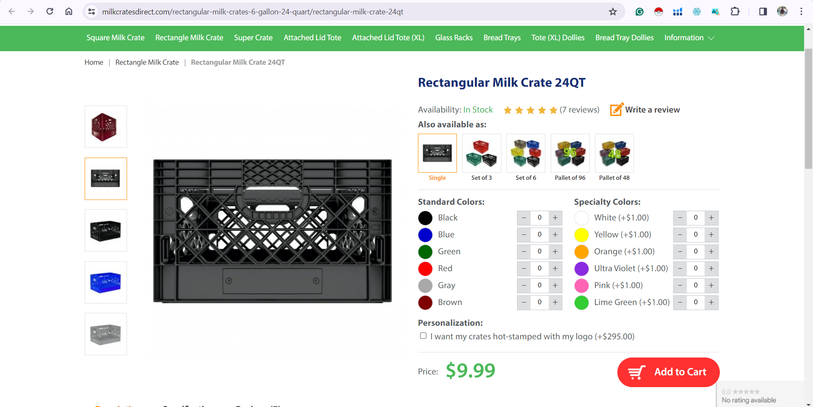Open Bread Trays category
This screenshot has height=407, width=813.
point(502,38)
